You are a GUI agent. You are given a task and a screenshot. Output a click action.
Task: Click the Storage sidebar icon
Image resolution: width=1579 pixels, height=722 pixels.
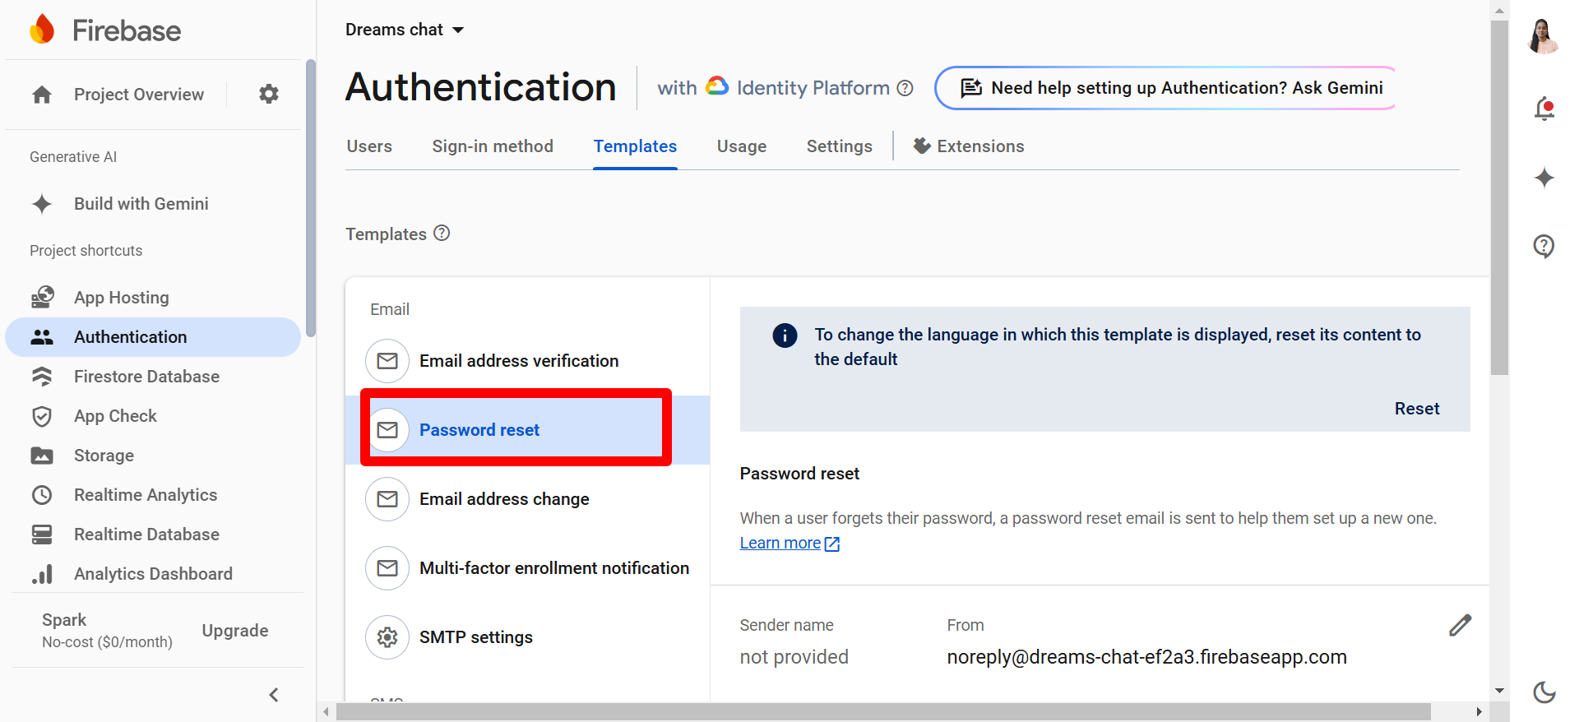point(42,456)
